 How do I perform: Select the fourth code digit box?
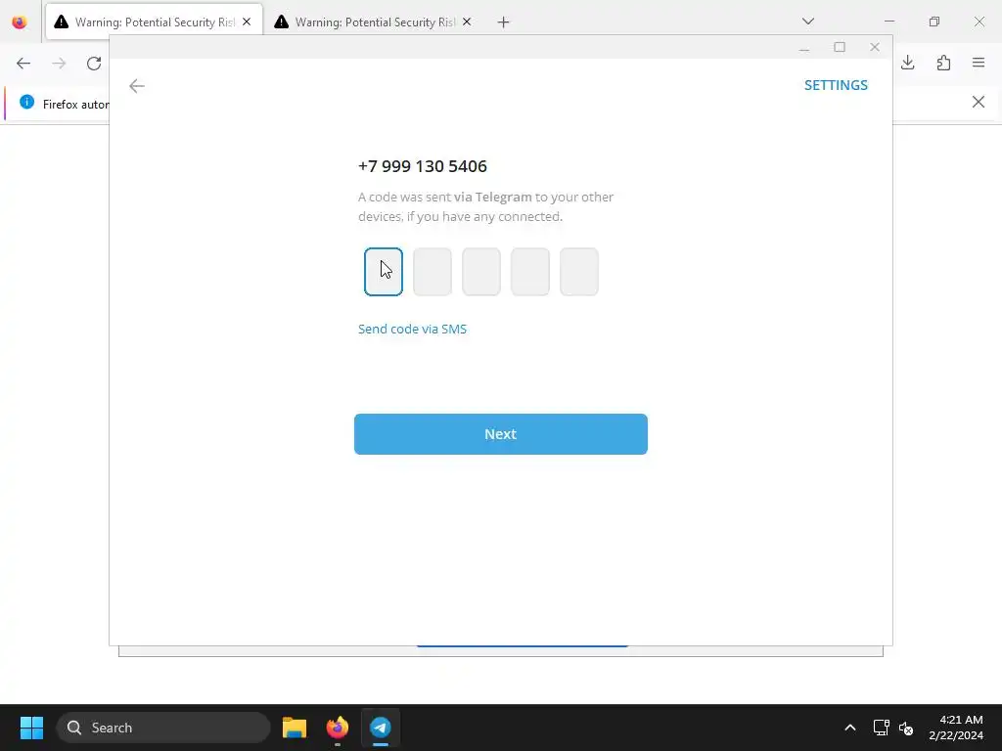pos(530,272)
